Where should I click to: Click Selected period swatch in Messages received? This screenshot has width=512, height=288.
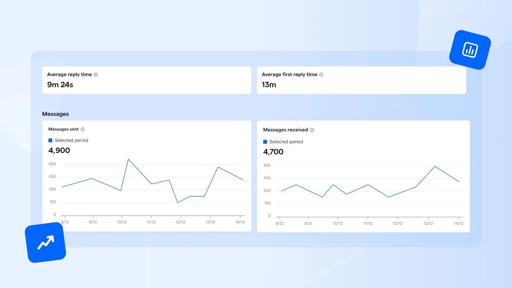(x=265, y=142)
